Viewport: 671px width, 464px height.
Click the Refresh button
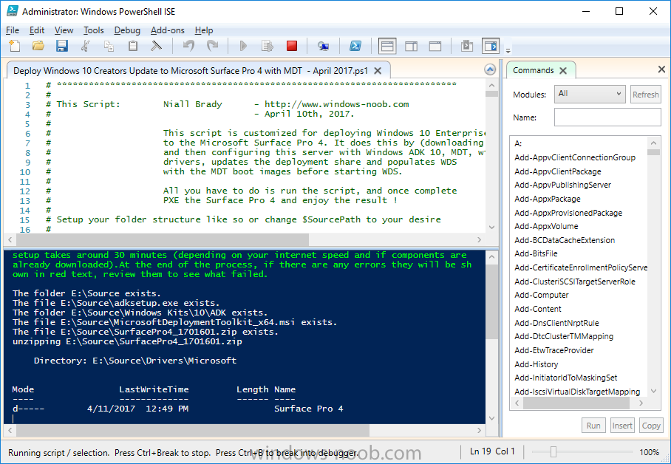(645, 94)
